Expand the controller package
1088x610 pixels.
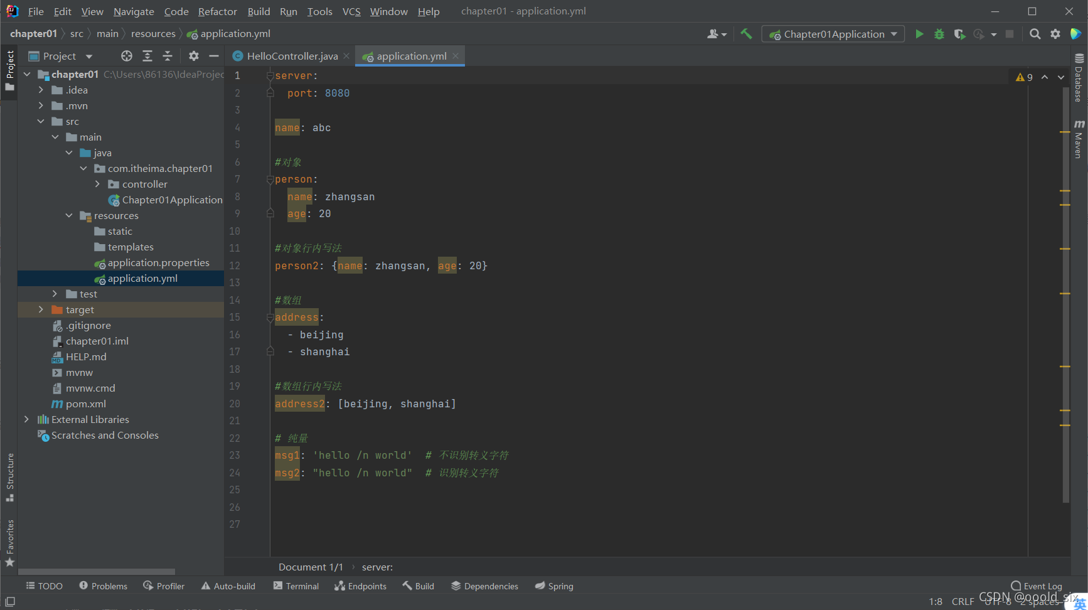click(x=97, y=184)
